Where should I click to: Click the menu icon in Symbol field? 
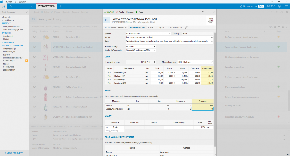170,34
